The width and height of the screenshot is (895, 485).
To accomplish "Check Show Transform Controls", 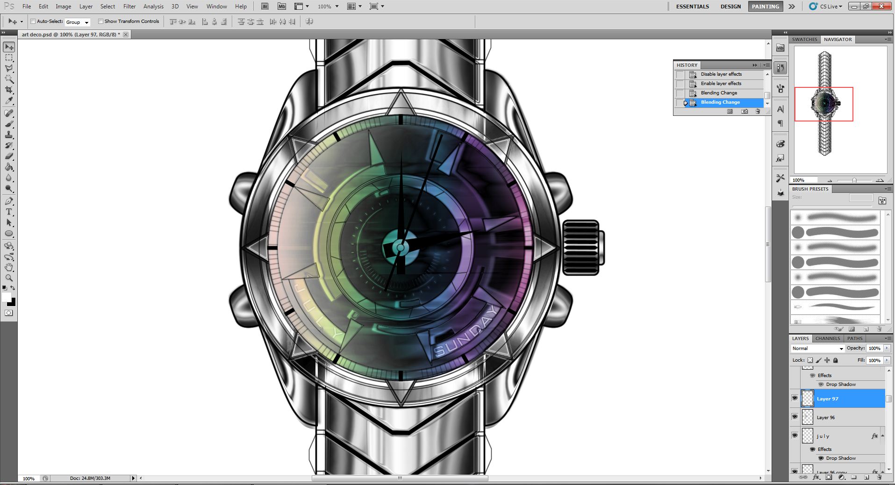I will (100, 21).
